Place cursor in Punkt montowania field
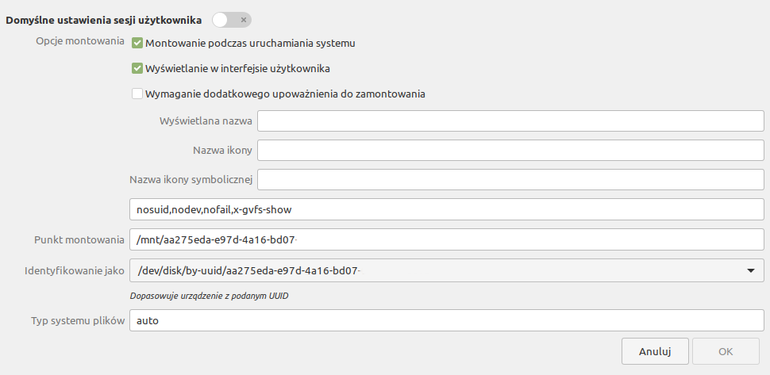770x375 pixels. (446, 239)
